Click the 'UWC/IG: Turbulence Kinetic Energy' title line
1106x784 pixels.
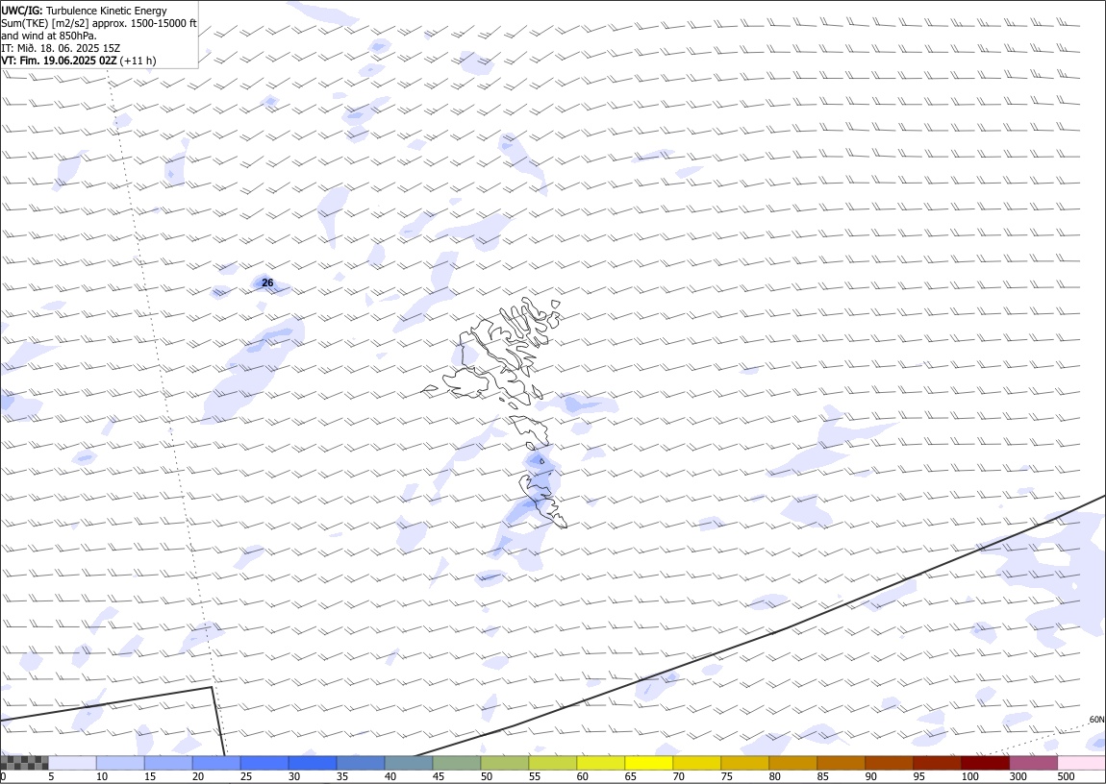(x=84, y=11)
